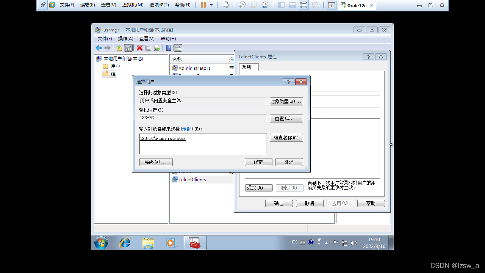The image size is (485, 273).
Task: Click the network tray icon
Action: tap(345, 243)
